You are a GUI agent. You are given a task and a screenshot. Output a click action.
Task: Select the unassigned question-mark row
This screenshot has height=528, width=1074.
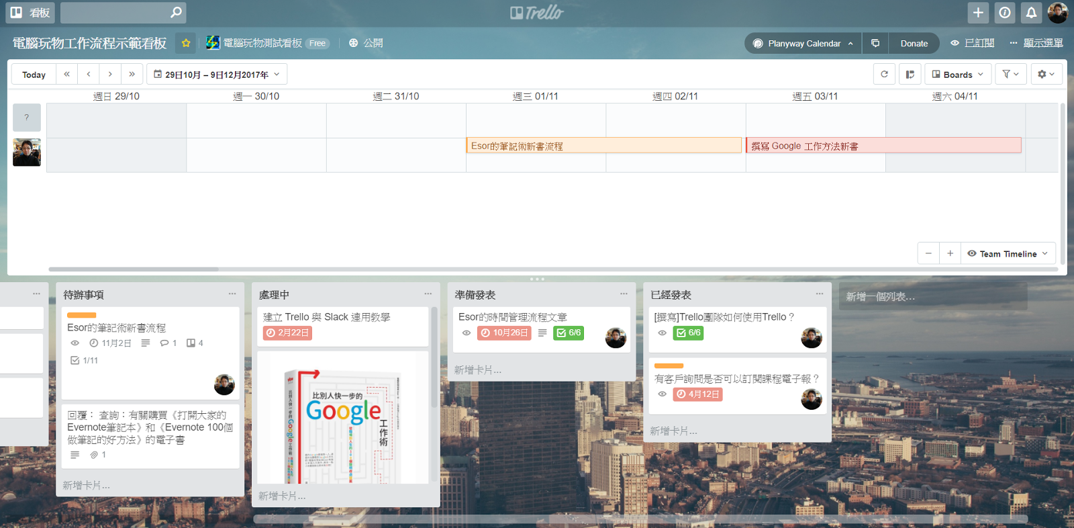[27, 118]
